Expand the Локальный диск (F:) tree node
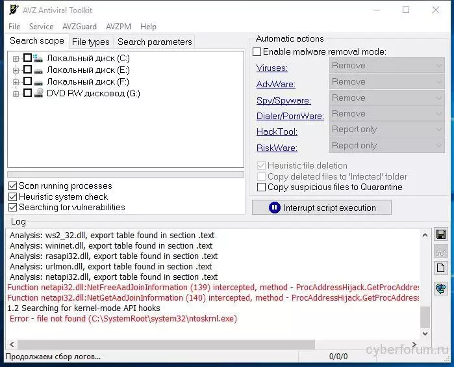 click(x=16, y=82)
